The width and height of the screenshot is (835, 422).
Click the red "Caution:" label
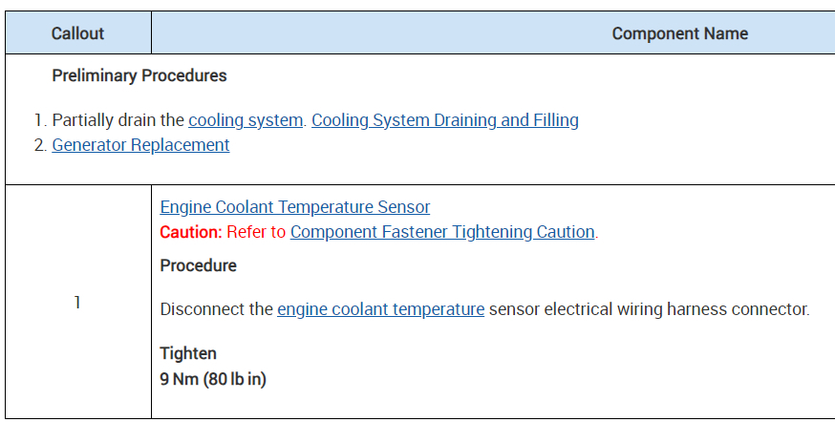coord(191,232)
